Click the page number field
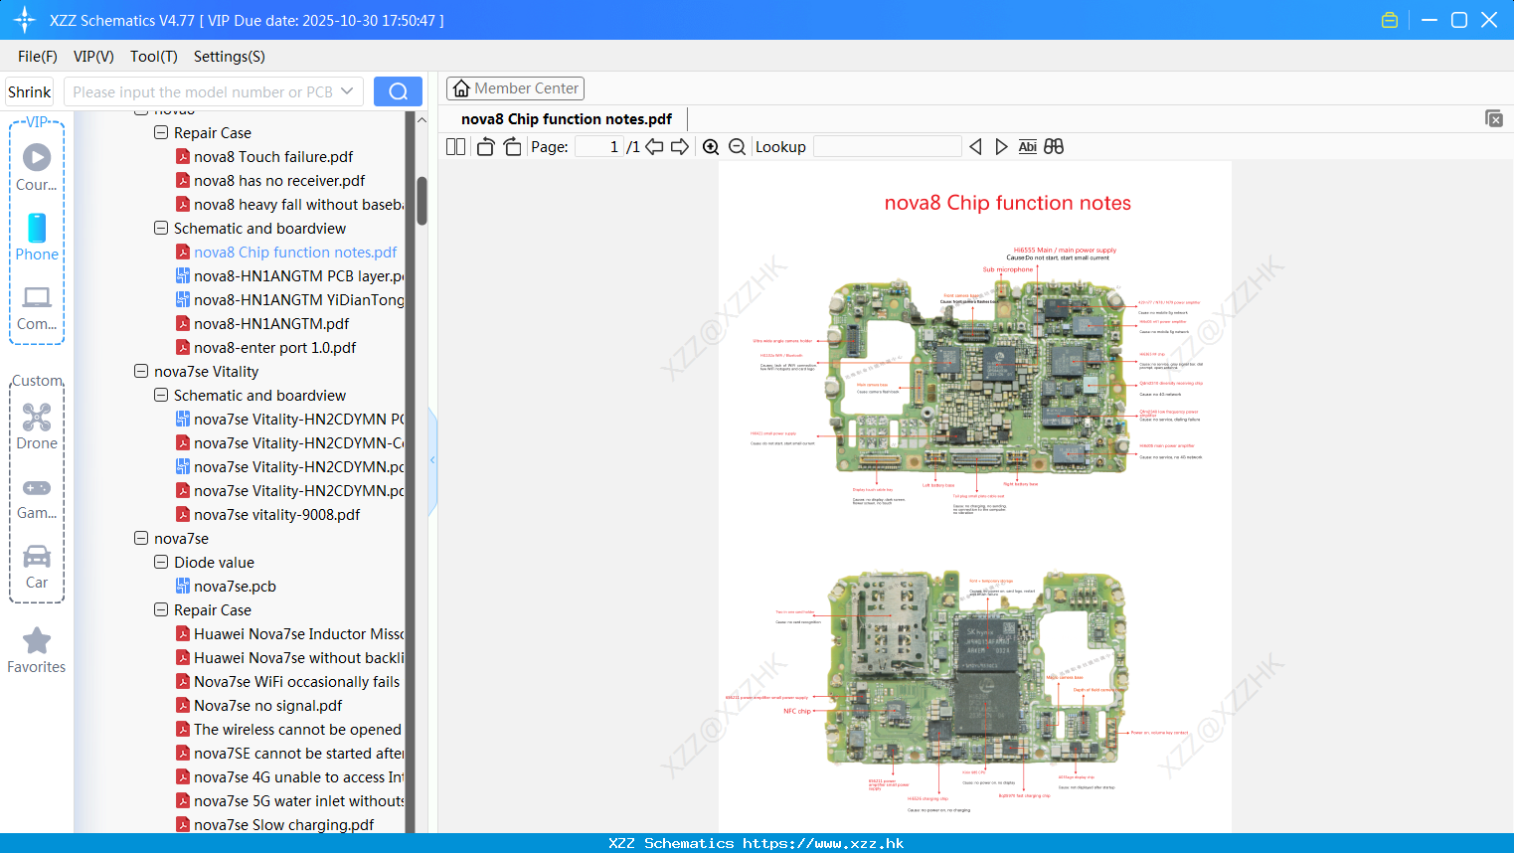Viewport: 1514px width, 853px height. point(598,146)
